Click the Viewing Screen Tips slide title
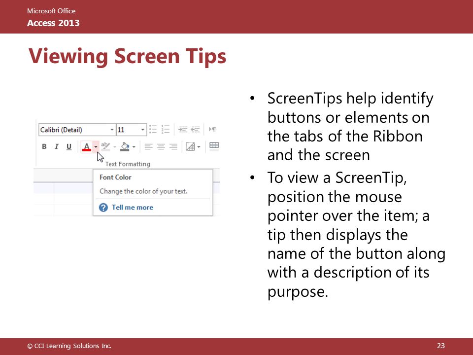Viewport: 473px width, 355px height. [127, 56]
